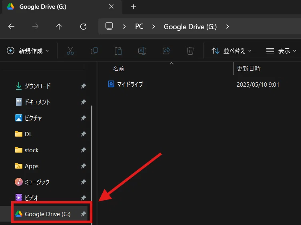The image size is (301, 225).
Task: Sort by the 更新日時 column header
Action: [x=249, y=68]
